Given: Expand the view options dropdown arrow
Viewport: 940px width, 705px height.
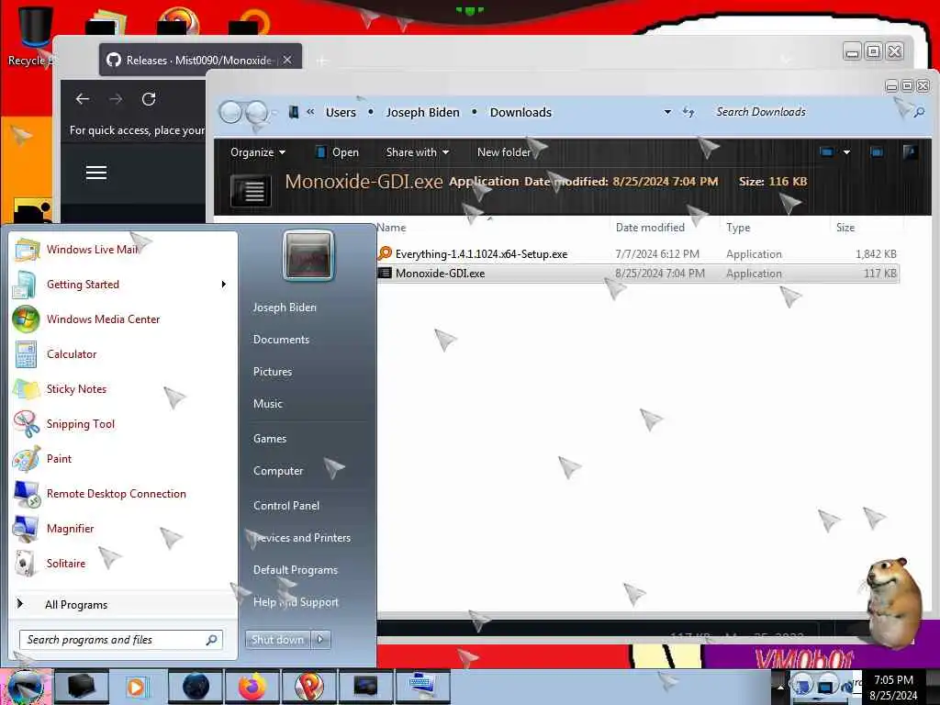Looking at the screenshot, I should pyautogui.click(x=846, y=152).
